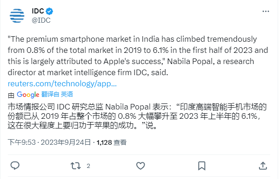Click the Google translation logo

pyautogui.click(x=28, y=95)
